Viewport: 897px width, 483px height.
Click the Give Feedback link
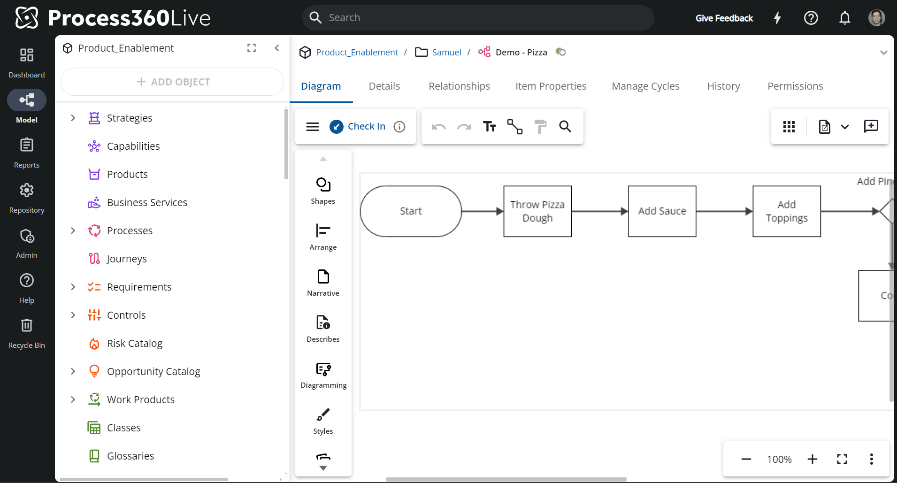(724, 18)
